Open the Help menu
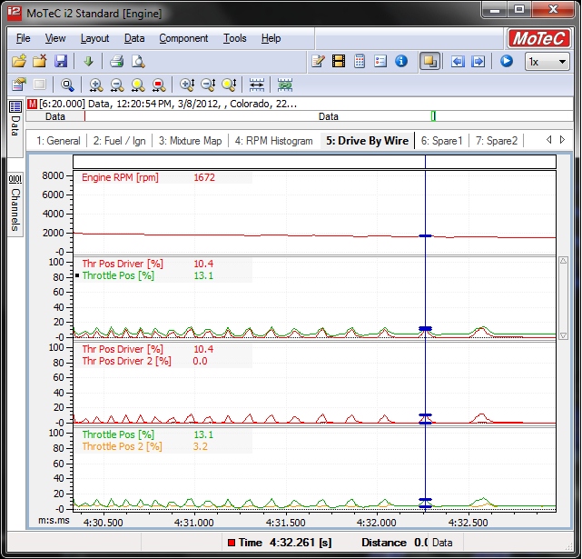 pyautogui.click(x=271, y=38)
